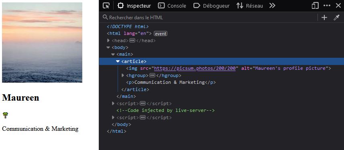Click the palm tree emoji on page

(x=5, y=115)
